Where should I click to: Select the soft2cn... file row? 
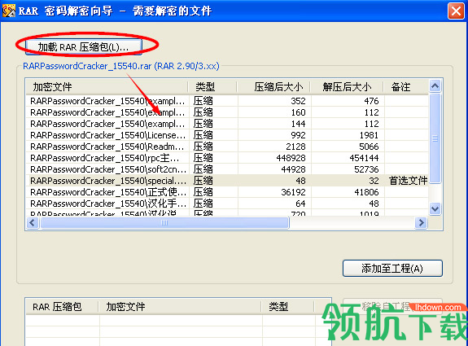coord(227,169)
